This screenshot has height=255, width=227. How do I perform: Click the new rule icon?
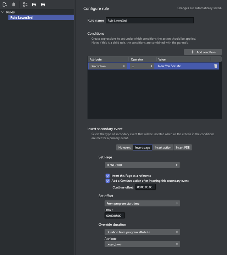click(x=5, y=5)
